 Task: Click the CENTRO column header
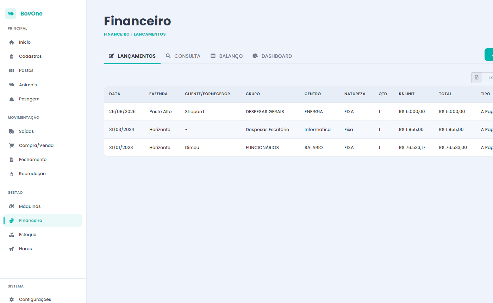pos(313,94)
